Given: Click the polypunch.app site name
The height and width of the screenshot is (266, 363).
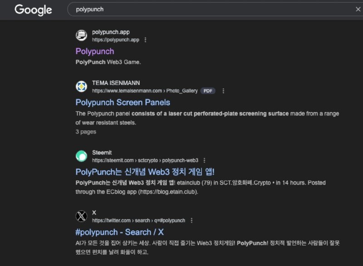Looking at the screenshot, I should [111, 32].
